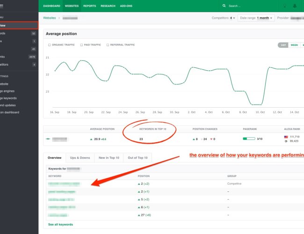Switch to the New in Top 10 tab
This screenshot has height=234, width=304.
pyautogui.click(x=109, y=158)
